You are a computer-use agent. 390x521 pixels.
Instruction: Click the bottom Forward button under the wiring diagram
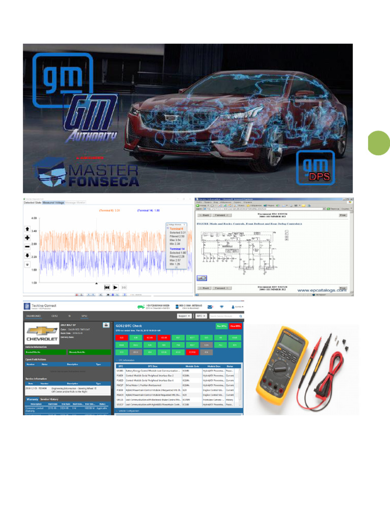tap(222, 288)
